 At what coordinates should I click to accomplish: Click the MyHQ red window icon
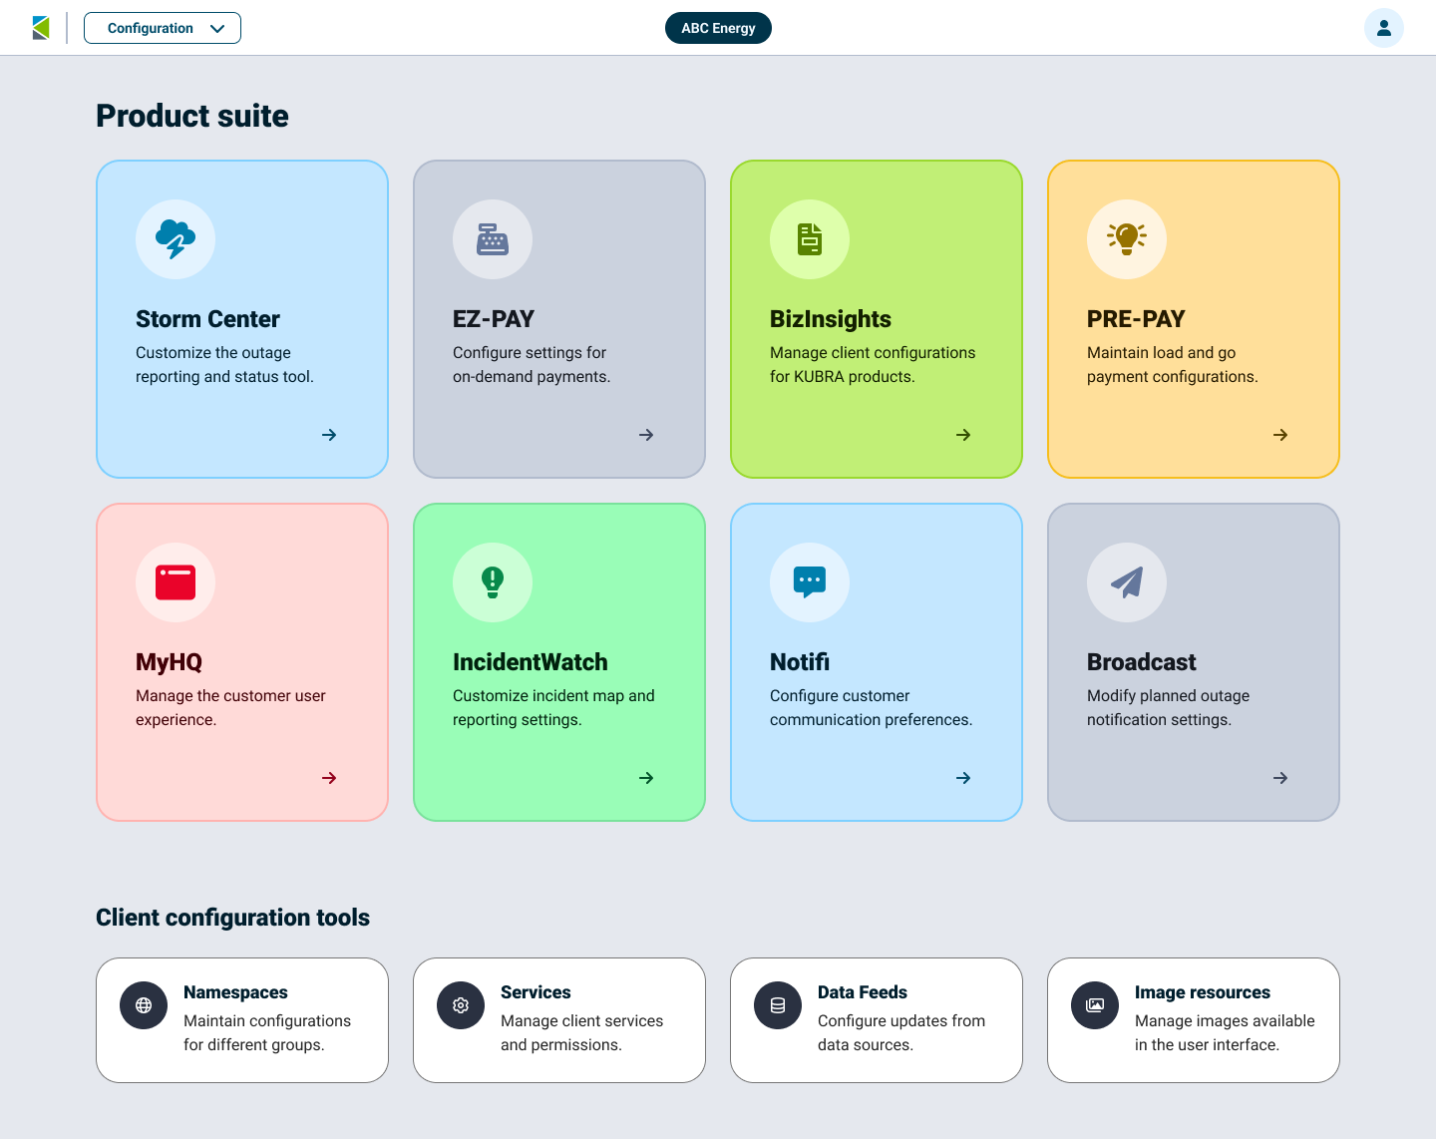176,582
